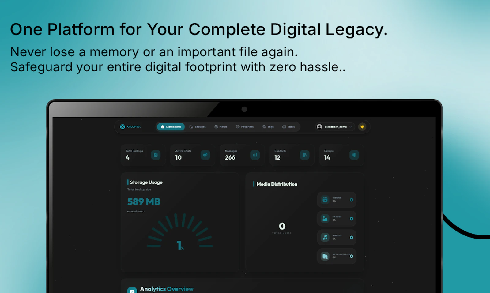Image resolution: width=490 pixels, height=293 pixels.
Task: Select the Applications media row
Action: [x=337, y=256]
